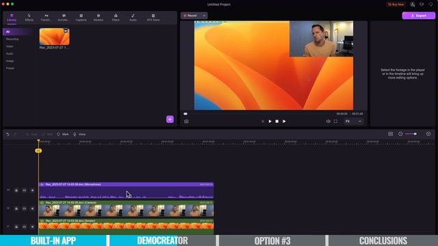Step to previous frame in player
This screenshot has height=246, width=438.
[262, 122]
